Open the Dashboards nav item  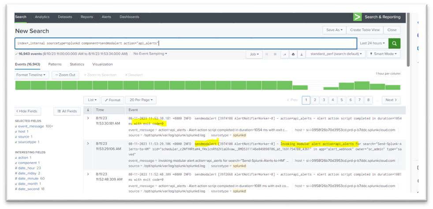click(x=129, y=17)
